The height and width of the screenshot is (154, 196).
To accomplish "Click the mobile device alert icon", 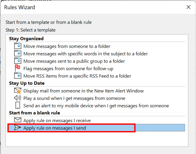I will [18, 105].
